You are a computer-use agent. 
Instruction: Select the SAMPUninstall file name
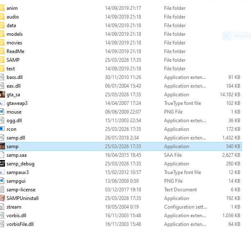pyautogui.click(x=23, y=198)
